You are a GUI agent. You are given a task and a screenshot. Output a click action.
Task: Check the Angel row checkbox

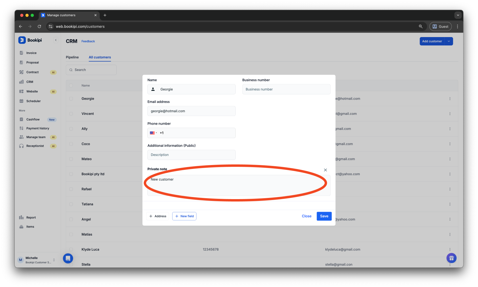pos(71,219)
